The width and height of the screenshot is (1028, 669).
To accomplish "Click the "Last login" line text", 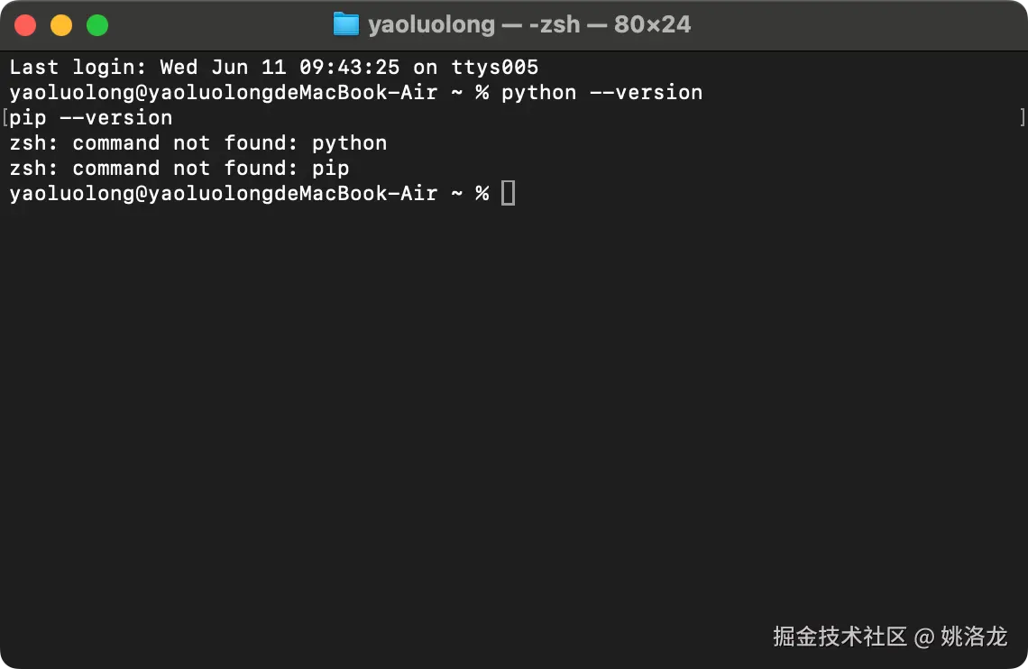I will (273, 67).
